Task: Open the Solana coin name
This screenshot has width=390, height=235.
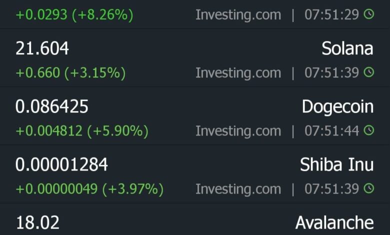Action: [347, 48]
